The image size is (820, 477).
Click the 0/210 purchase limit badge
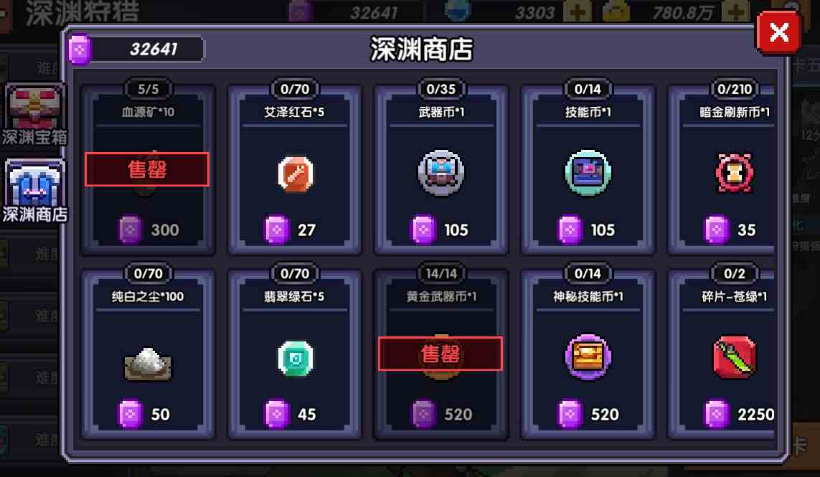pyautogui.click(x=734, y=89)
